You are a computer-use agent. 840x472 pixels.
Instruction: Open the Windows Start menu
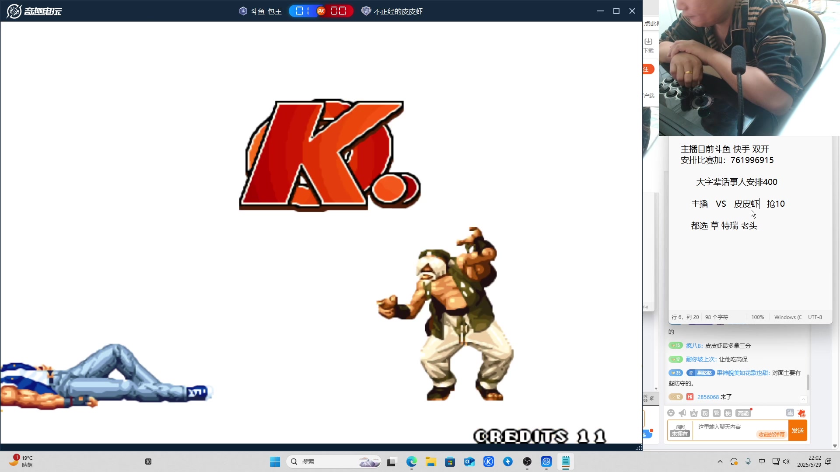pyautogui.click(x=275, y=462)
